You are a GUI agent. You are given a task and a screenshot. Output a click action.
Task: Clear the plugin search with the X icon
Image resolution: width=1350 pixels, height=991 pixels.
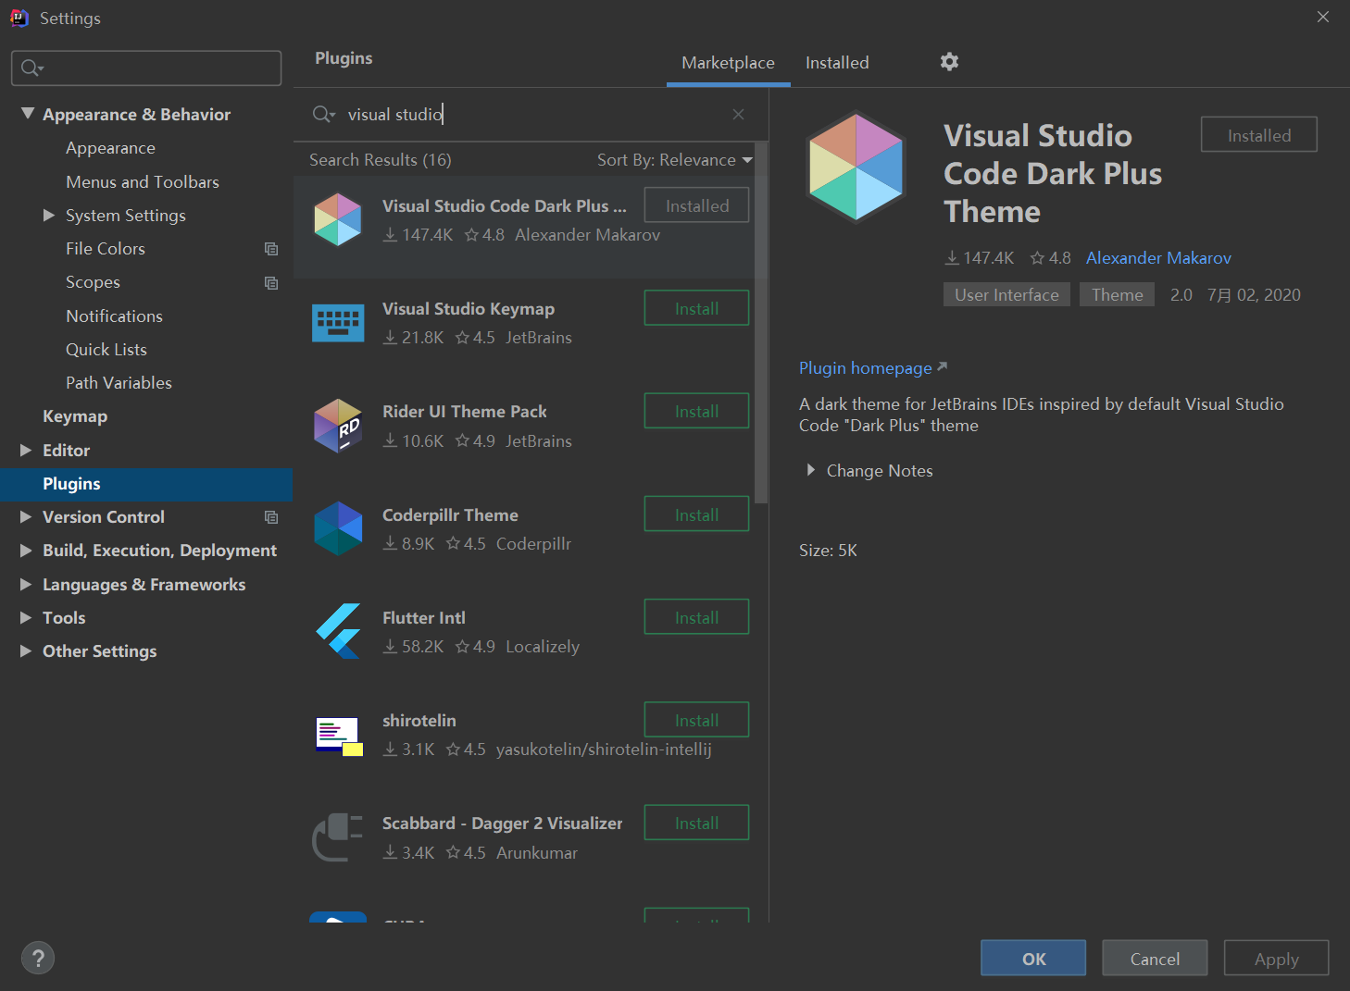tap(738, 114)
